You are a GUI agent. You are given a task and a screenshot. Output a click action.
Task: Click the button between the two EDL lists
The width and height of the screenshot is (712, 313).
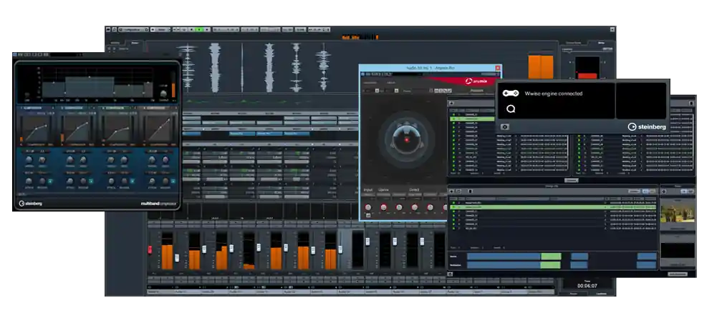571,180
